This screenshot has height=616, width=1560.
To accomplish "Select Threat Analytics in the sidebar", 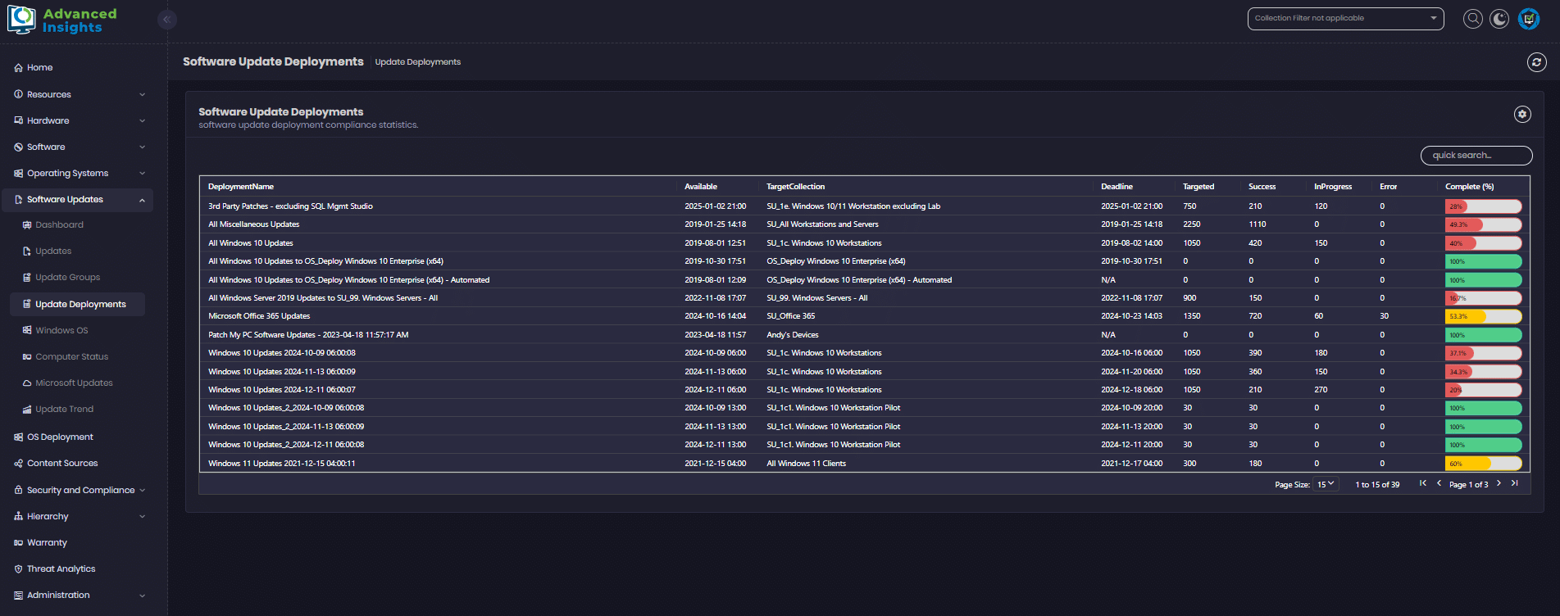I will pyautogui.click(x=61, y=569).
